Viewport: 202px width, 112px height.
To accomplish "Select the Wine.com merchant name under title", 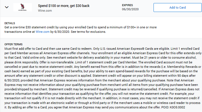I will (x=45, y=11).
